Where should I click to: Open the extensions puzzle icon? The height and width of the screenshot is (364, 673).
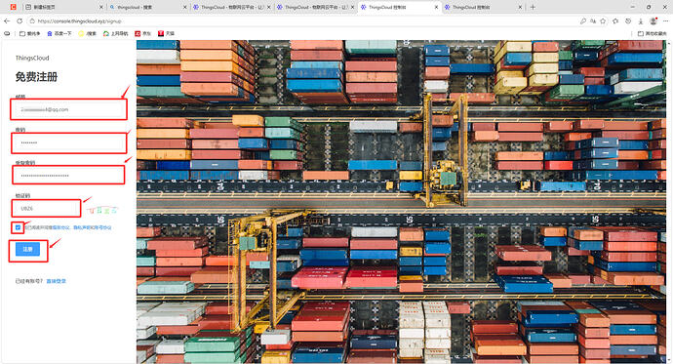click(615, 20)
